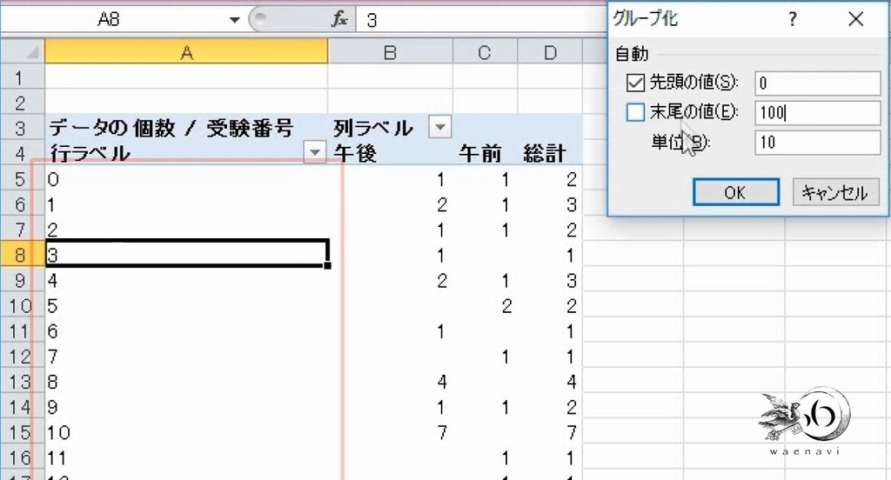Click row label cell 8

[x=186, y=381]
